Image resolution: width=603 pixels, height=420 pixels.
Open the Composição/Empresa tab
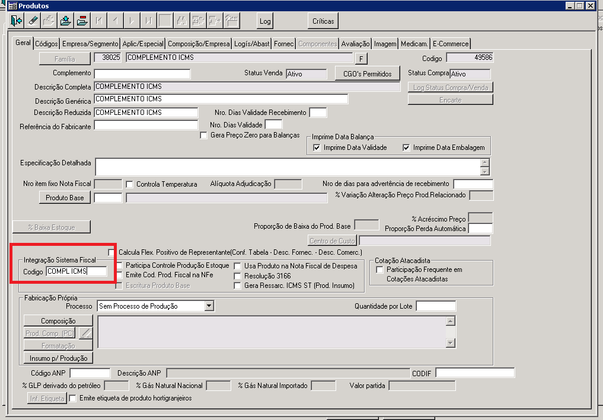coord(199,44)
